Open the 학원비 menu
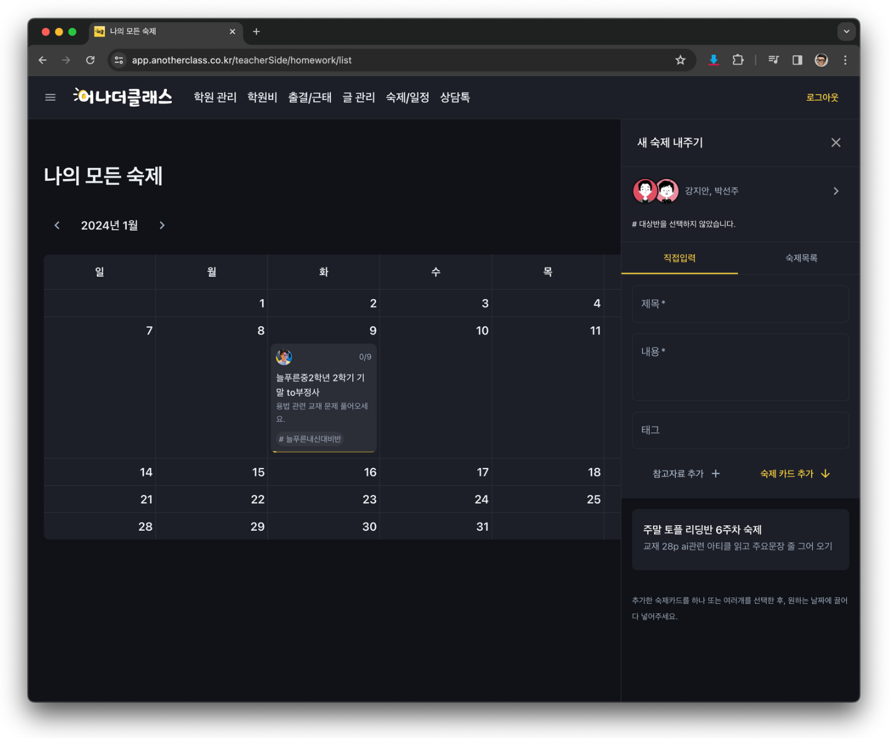Image resolution: width=889 pixels, height=738 pixels. pos(262,98)
